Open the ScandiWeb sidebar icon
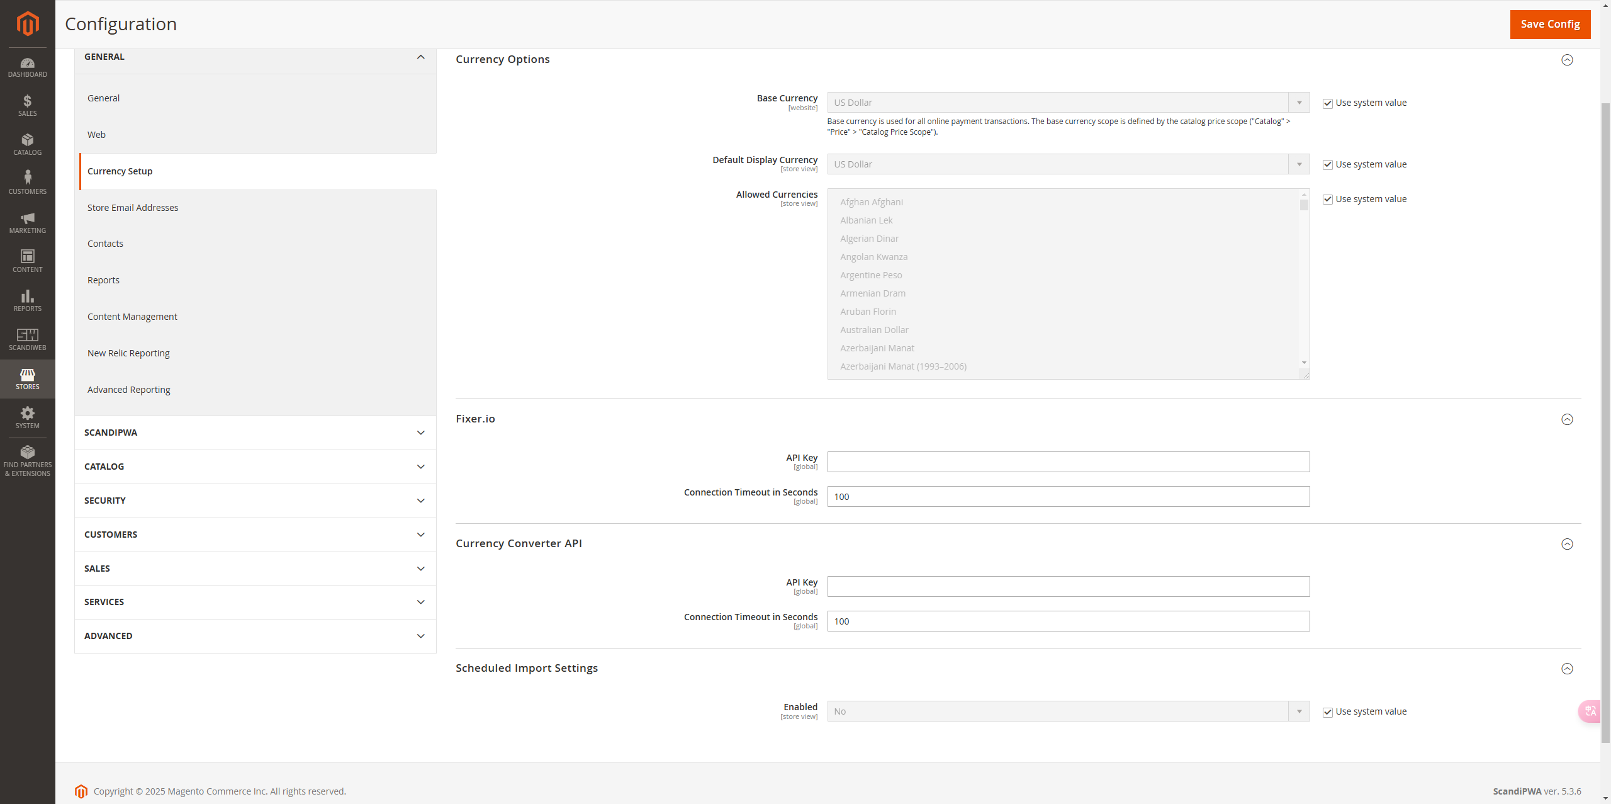Viewport: 1611px width, 804px height. click(x=27, y=339)
